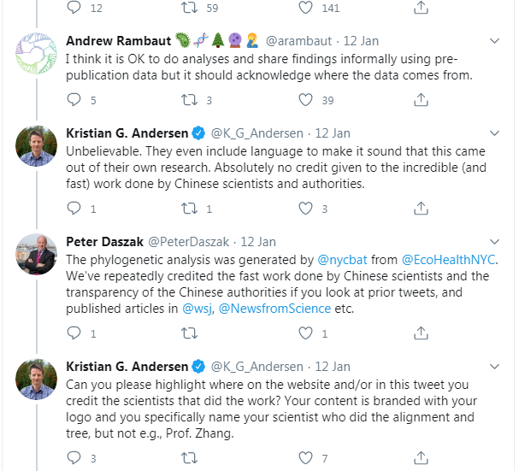
Task: Like Kristian Andersen's 'Unbelievable' tweet
Action: (x=304, y=208)
